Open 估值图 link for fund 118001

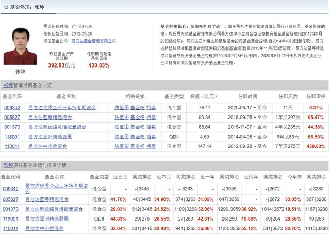click(122, 137)
